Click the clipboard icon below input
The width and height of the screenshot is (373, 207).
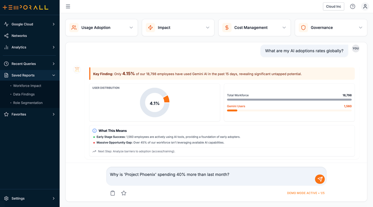[113, 193]
